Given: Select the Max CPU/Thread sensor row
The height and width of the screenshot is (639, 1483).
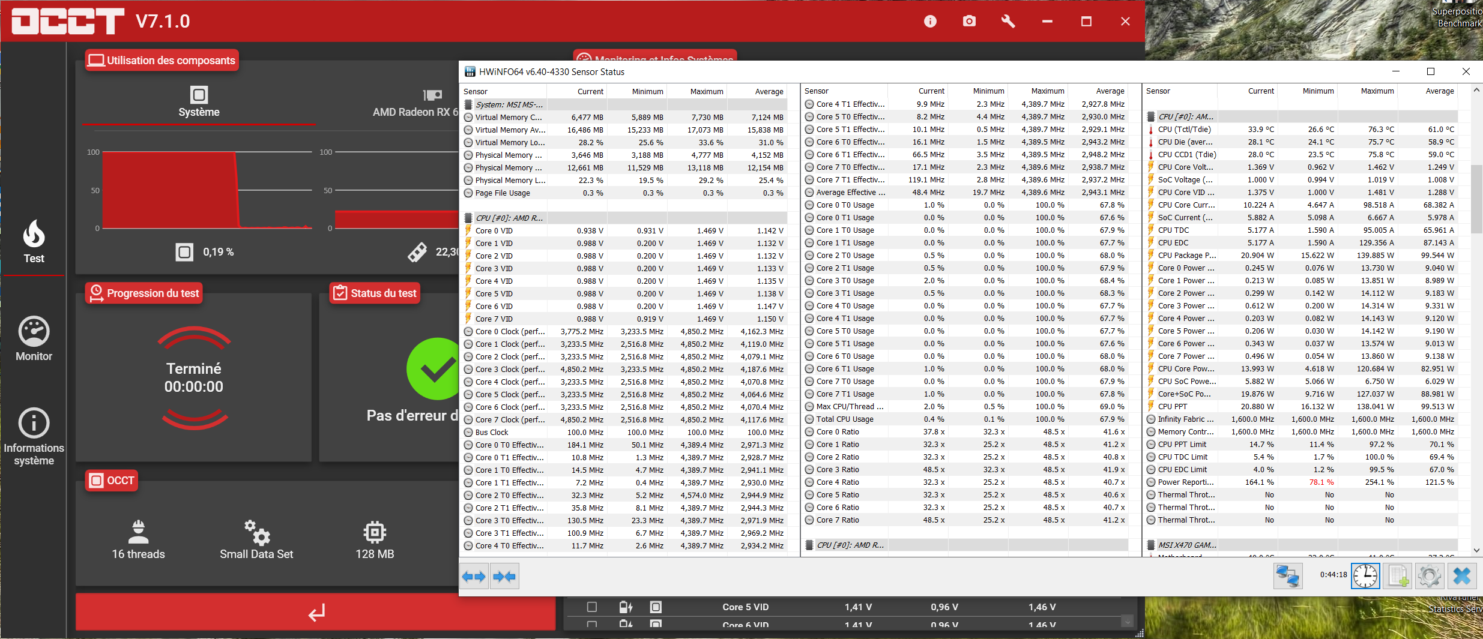Looking at the screenshot, I should point(965,407).
